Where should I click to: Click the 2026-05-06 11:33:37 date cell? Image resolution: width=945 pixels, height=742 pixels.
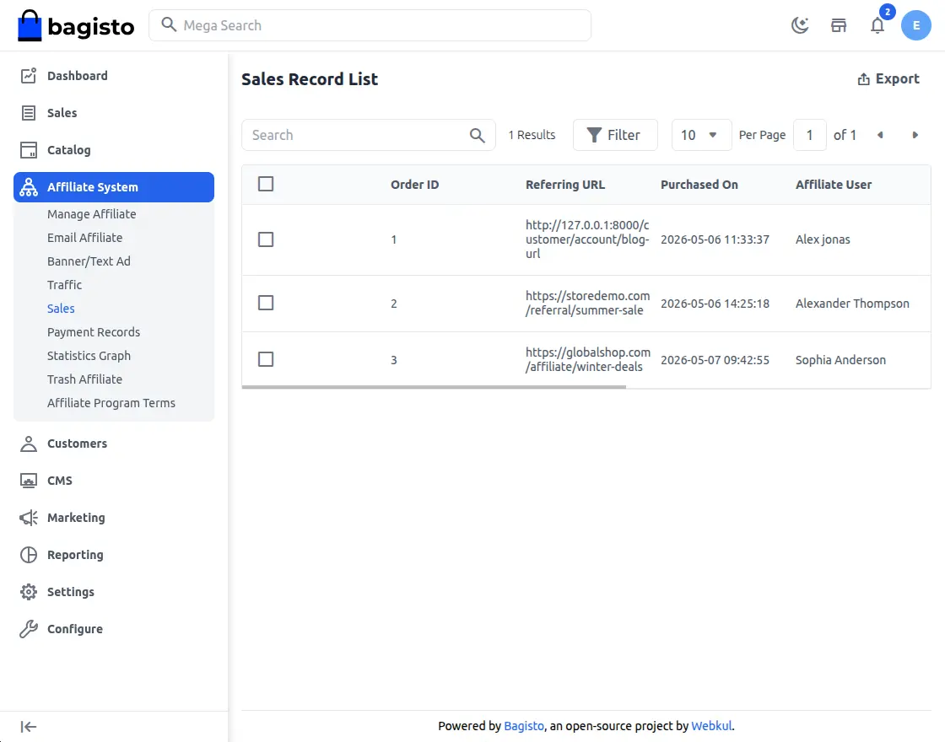[715, 239]
